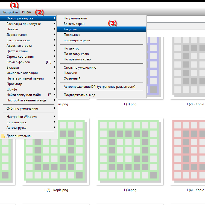Select the Текущее option

click(101, 29)
